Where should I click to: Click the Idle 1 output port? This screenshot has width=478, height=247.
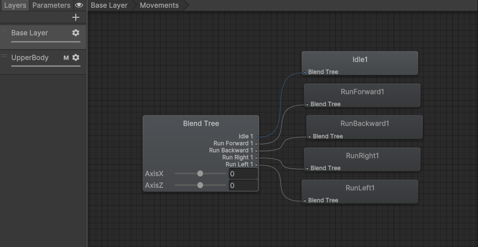[257, 137]
